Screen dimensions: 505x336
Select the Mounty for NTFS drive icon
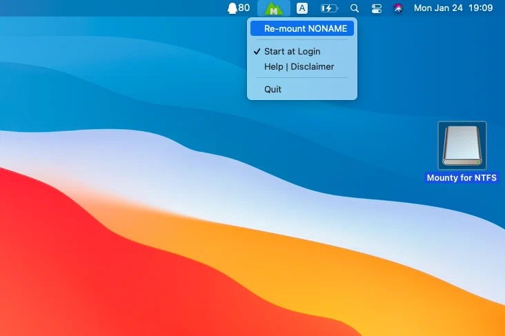pyautogui.click(x=462, y=146)
